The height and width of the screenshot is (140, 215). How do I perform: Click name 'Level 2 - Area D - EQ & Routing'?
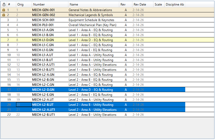point(91,89)
